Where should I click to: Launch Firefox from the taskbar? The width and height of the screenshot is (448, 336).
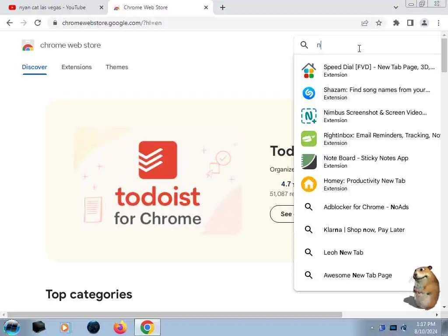[x=120, y=327]
